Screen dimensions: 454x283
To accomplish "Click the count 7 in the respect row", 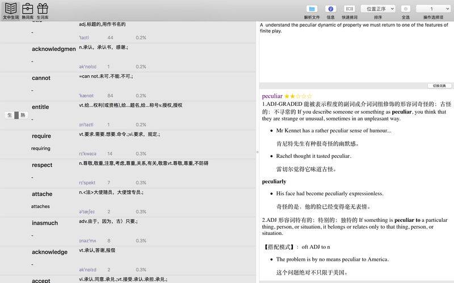I will [x=108, y=182].
